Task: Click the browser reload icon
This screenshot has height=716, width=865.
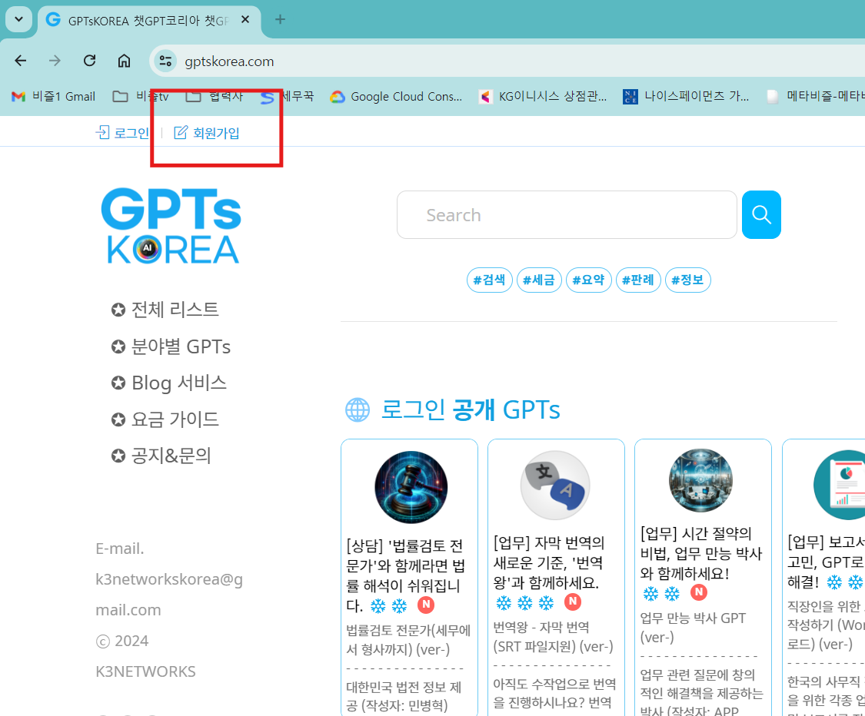Action: [88, 60]
